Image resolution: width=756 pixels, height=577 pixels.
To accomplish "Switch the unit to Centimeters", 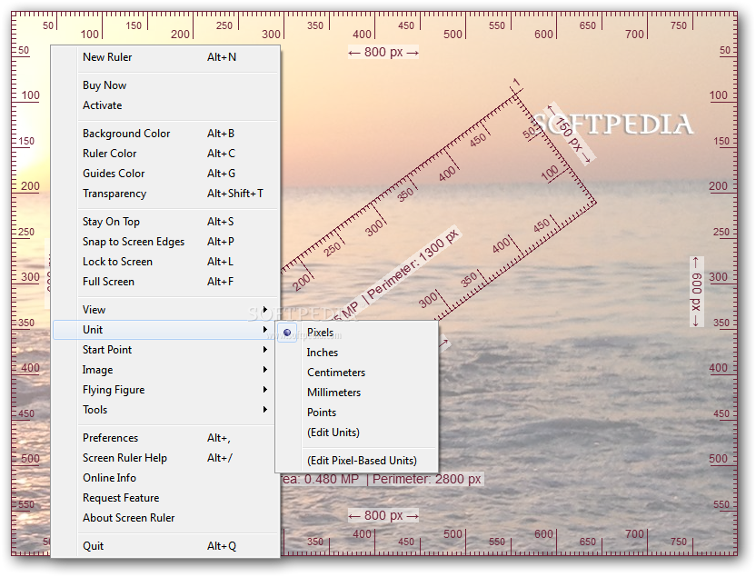I will 356,373.
